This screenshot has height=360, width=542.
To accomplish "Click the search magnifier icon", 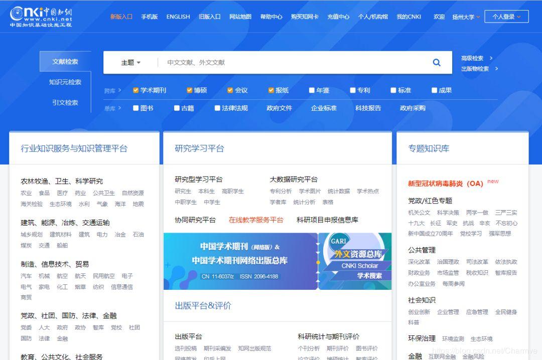I will point(436,62).
